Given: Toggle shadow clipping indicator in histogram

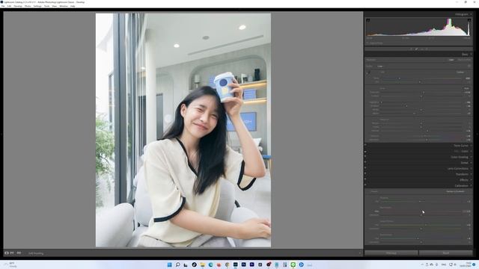Looking at the screenshot, I should pyautogui.click(x=367, y=20).
